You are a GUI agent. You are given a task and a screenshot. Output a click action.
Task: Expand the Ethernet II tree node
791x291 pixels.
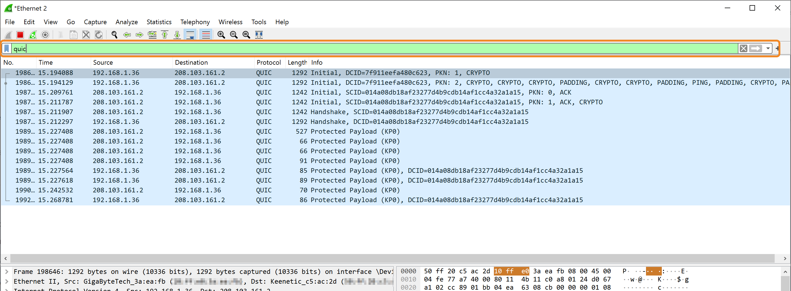(7, 281)
